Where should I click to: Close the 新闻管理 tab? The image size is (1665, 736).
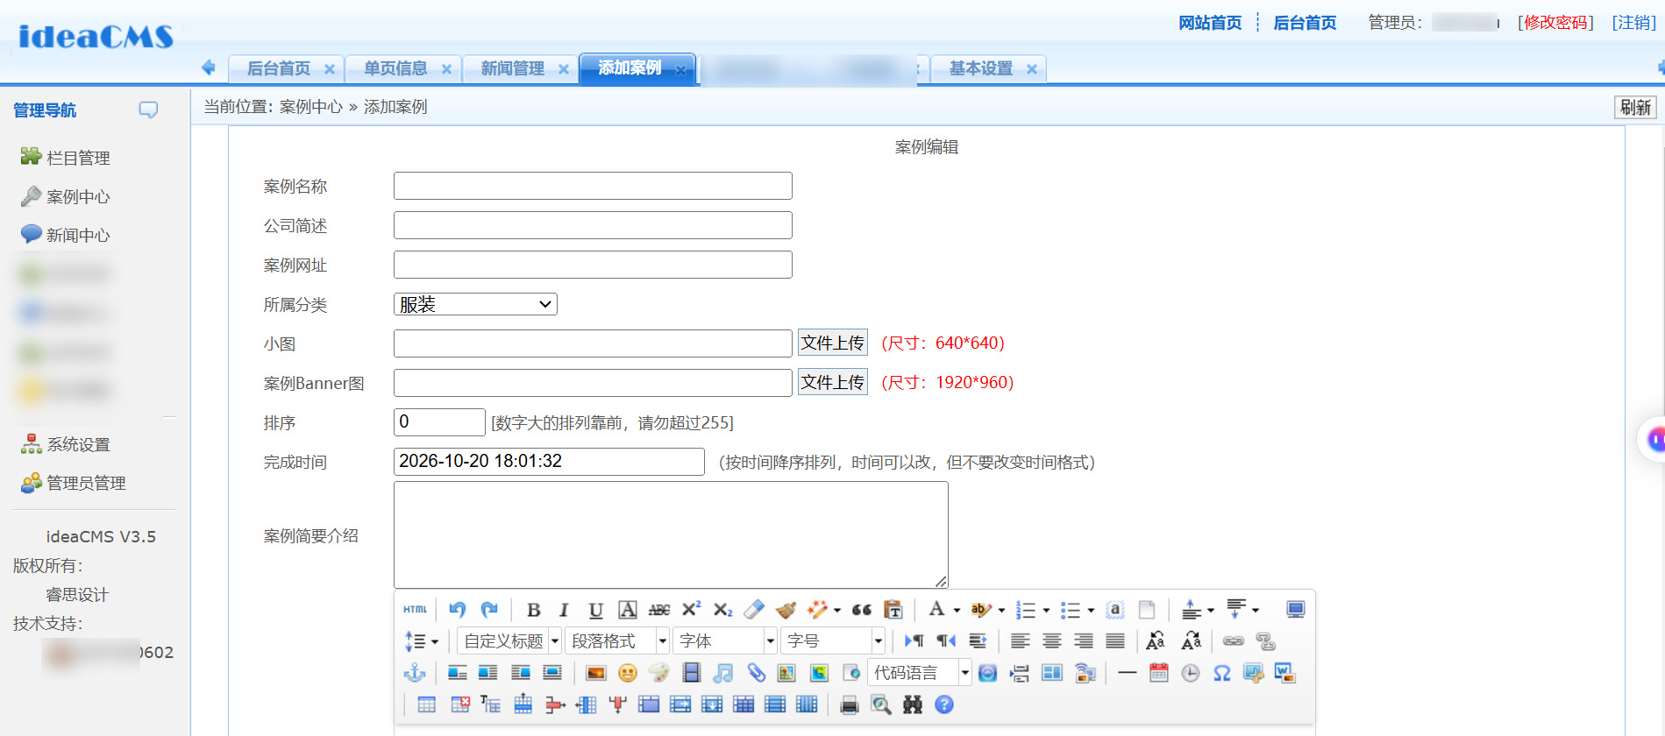click(x=564, y=69)
